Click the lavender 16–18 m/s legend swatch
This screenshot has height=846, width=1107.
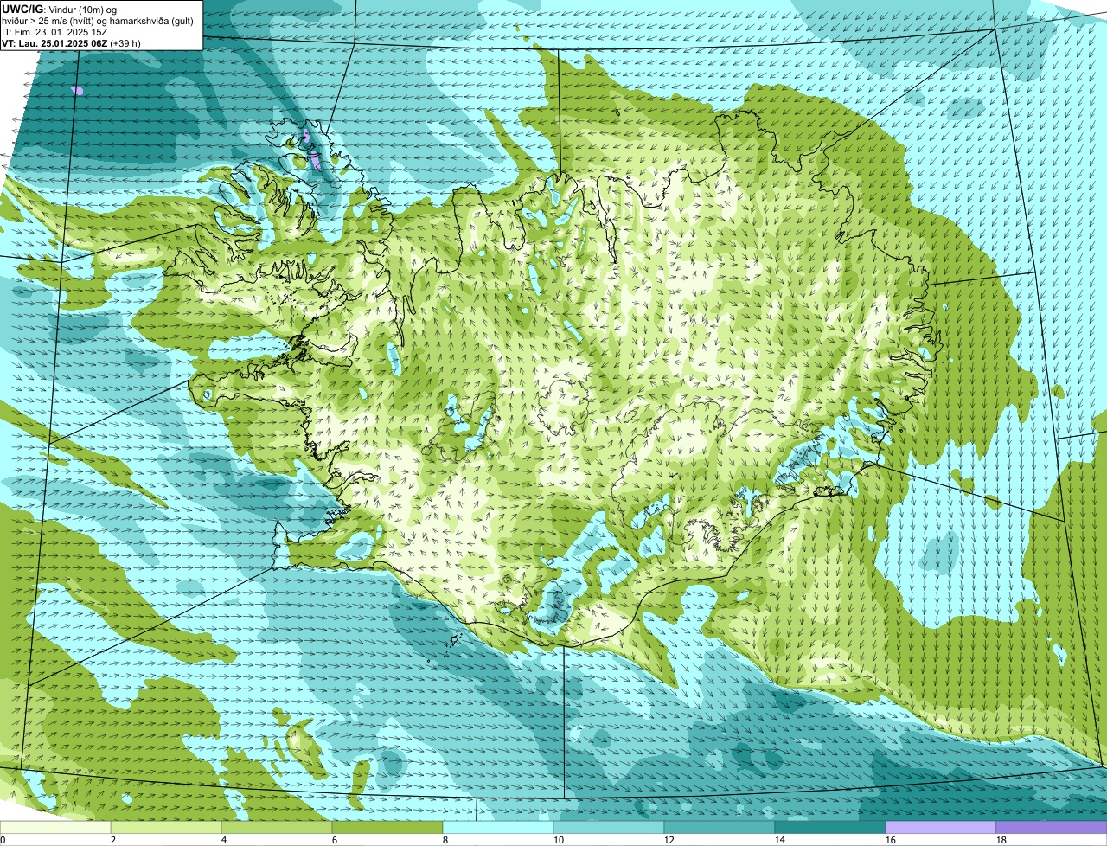click(x=941, y=827)
